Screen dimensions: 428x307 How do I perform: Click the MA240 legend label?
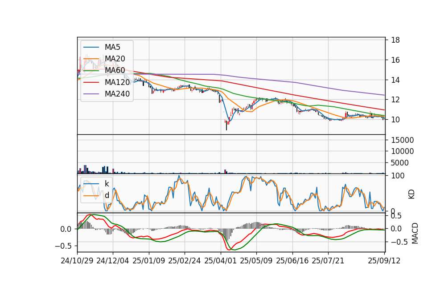coord(117,94)
